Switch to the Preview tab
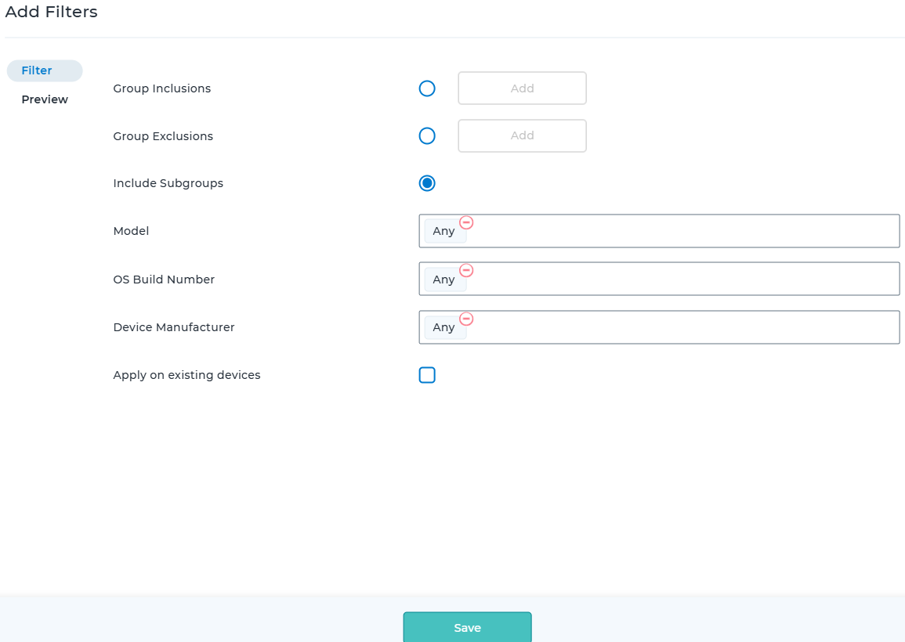 (45, 99)
